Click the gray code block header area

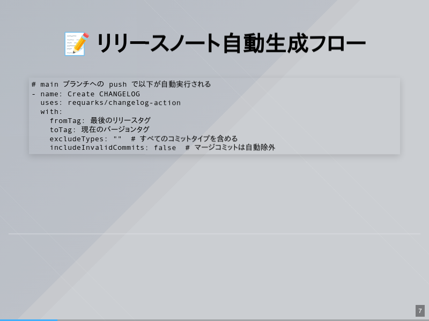tap(214, 80)
